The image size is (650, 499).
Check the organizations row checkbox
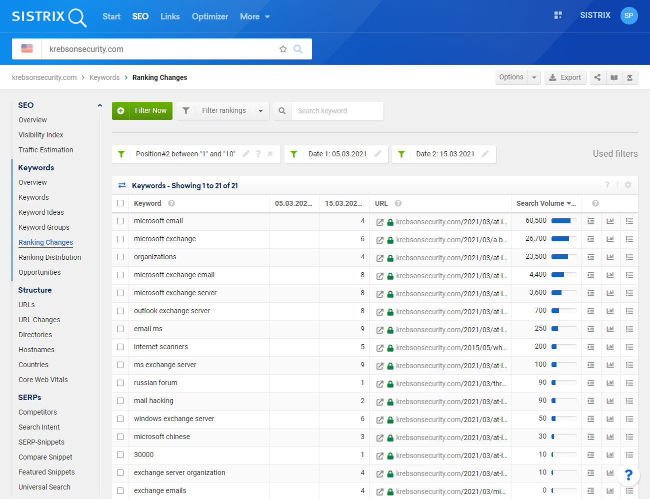click(120, 257)
